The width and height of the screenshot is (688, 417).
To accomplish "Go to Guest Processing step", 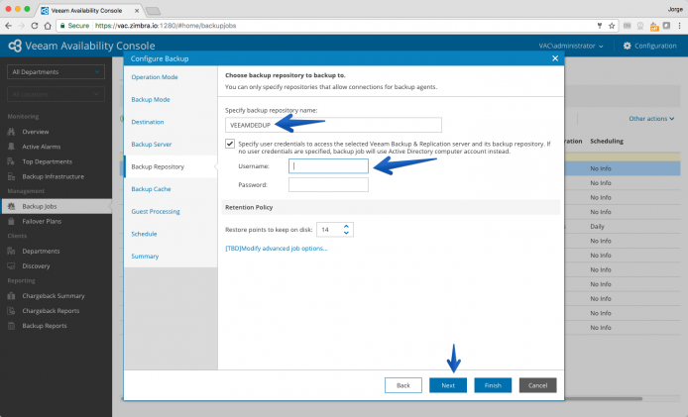I will coord(156,211).
